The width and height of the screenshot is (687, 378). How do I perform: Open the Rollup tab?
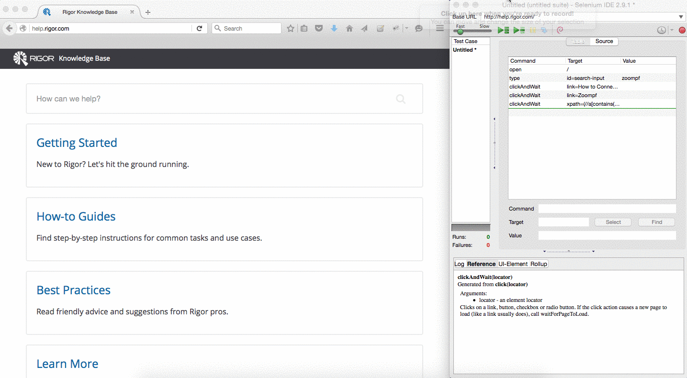[x=539, y=264]
